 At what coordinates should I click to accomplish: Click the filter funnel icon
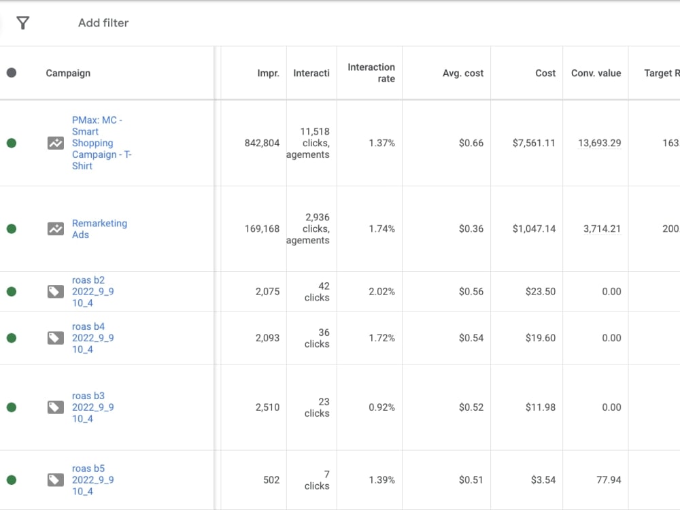(23, 22)
